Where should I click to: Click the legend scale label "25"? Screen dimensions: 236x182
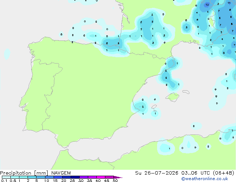72,181
